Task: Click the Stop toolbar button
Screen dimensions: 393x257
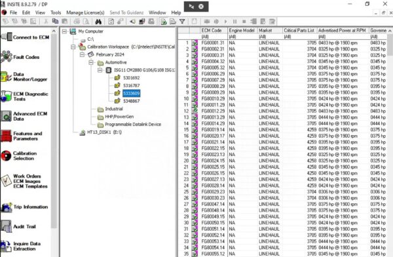Action: point(244,22)
